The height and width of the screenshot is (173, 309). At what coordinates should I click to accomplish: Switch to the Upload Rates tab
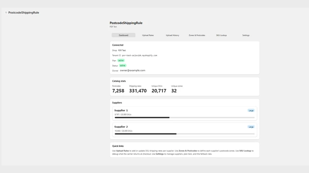tap(148, 35)
